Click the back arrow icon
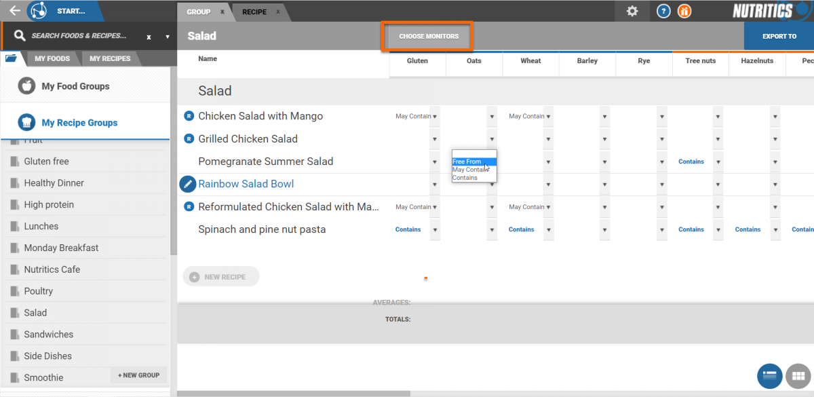Image resolution: width=814 pixels, height=397 pixels. (14, 11)
